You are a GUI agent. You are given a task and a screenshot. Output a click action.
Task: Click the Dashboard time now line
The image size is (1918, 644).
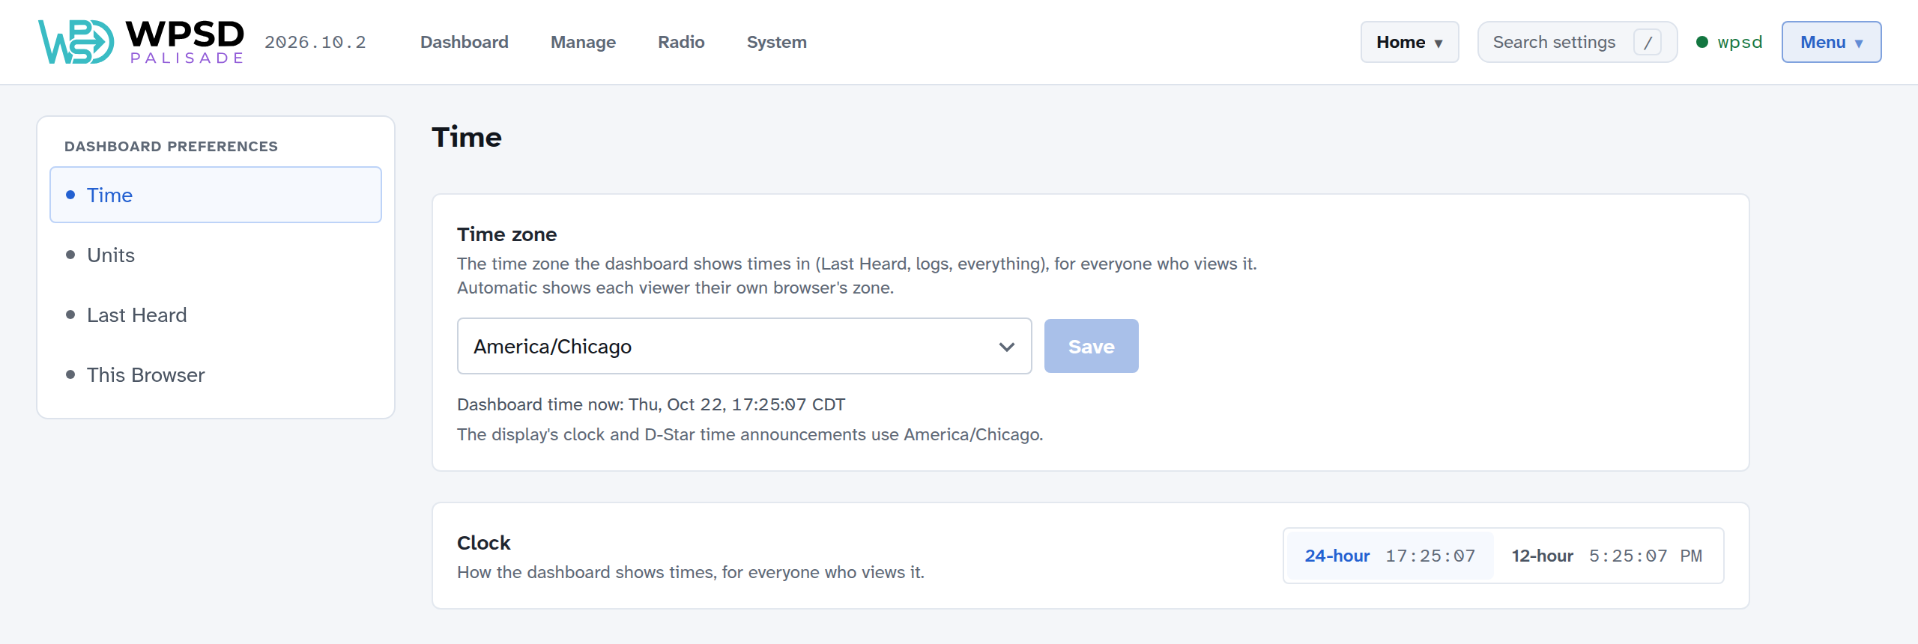coord(651,404)
